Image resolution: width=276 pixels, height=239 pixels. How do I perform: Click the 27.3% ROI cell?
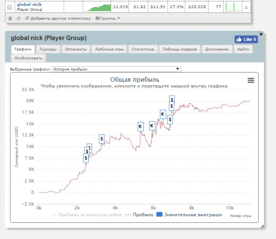pyautogui.click(x=177, y=7)
